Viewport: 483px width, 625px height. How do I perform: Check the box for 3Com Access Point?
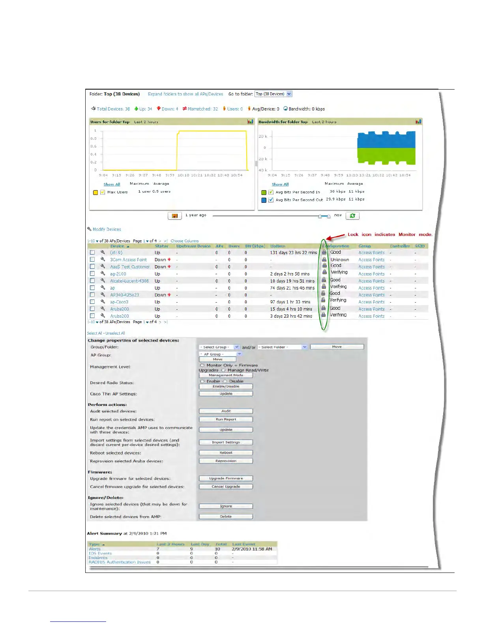point(92,259)
